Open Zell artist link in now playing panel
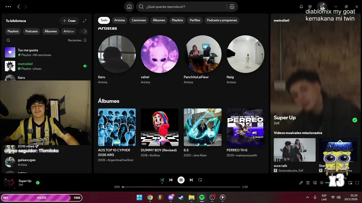362x203 pixels. tap(276, 123)
